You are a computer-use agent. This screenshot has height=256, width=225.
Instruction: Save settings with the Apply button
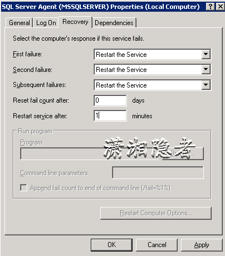coord(202,245)
